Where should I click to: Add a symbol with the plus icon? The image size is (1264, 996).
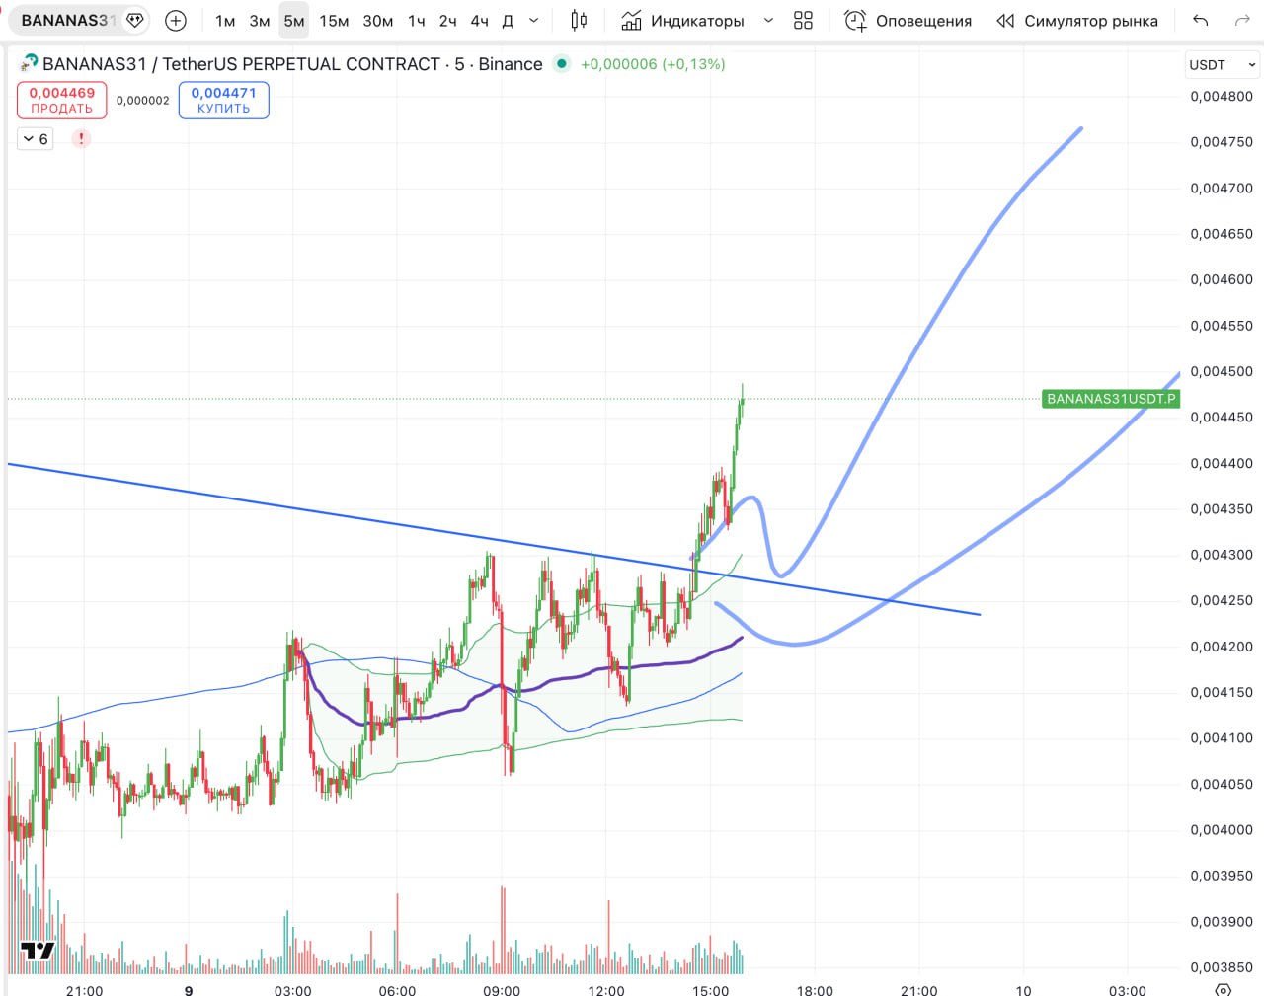pos(176,20)
